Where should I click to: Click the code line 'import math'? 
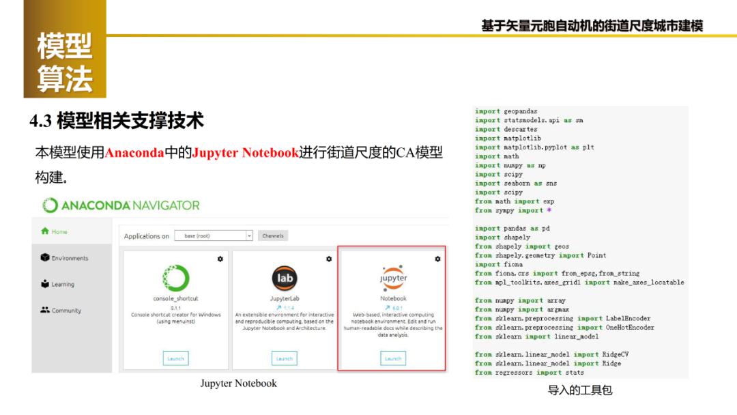[497, 156]
